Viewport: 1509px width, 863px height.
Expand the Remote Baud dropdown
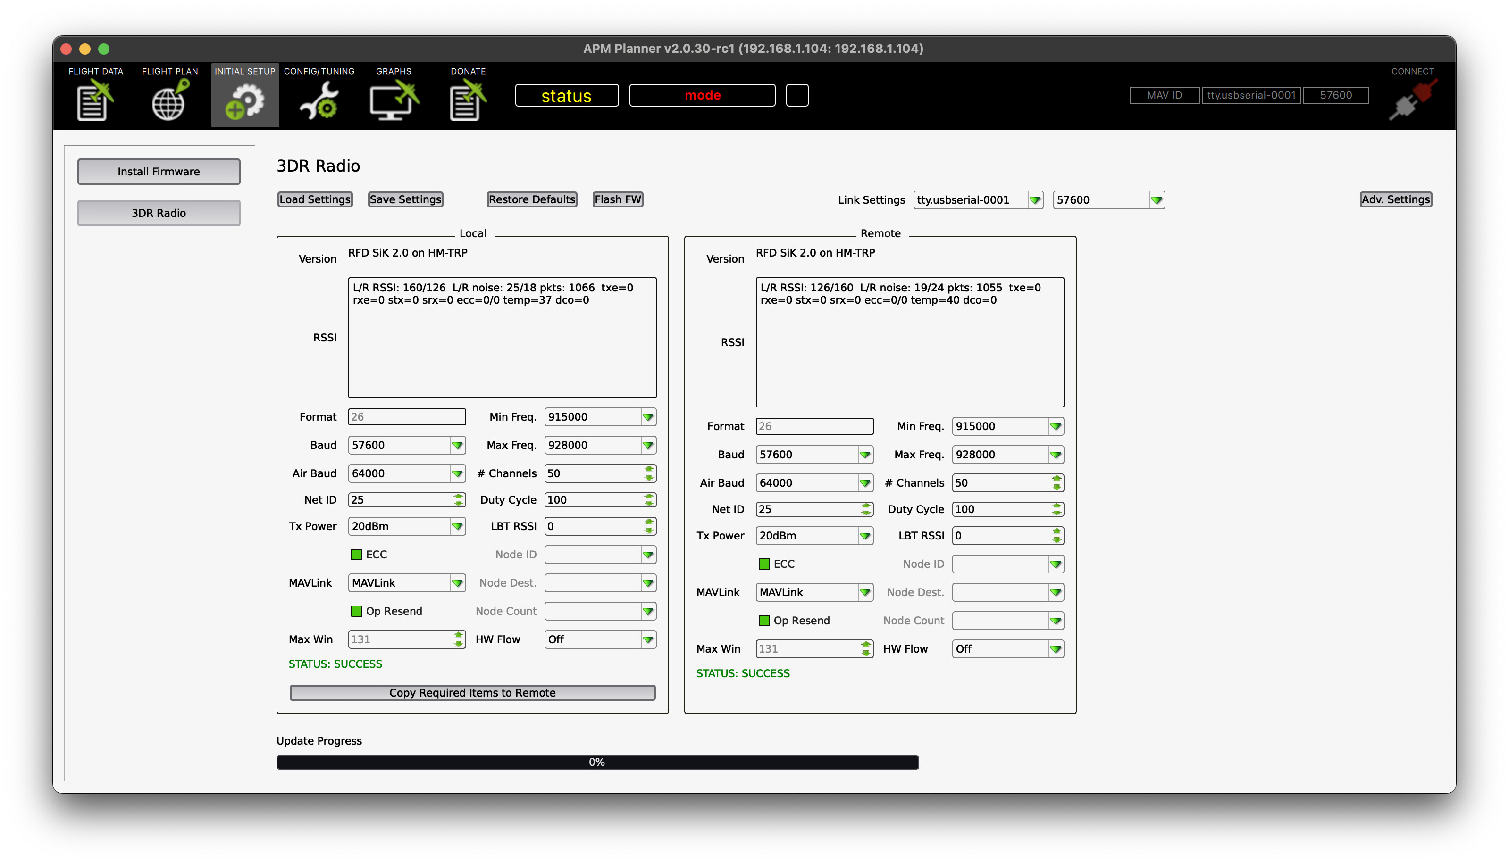pyautogui.click(x=815, y=455)
